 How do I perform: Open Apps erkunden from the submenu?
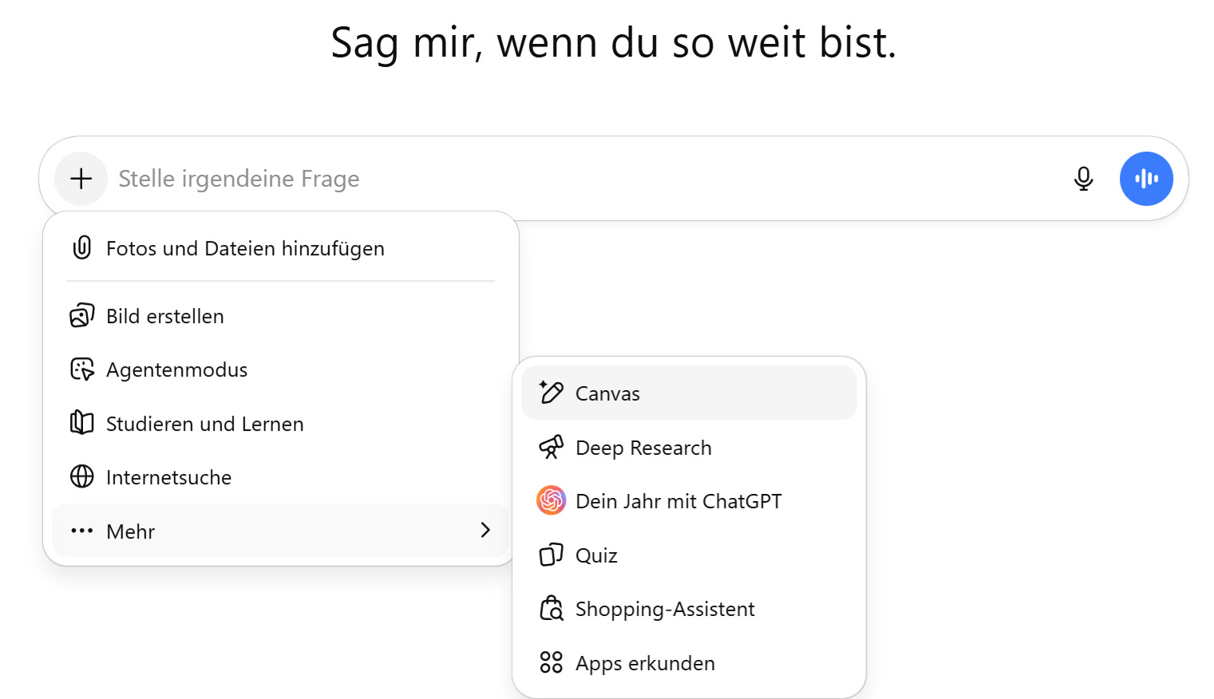click(689, 662)
